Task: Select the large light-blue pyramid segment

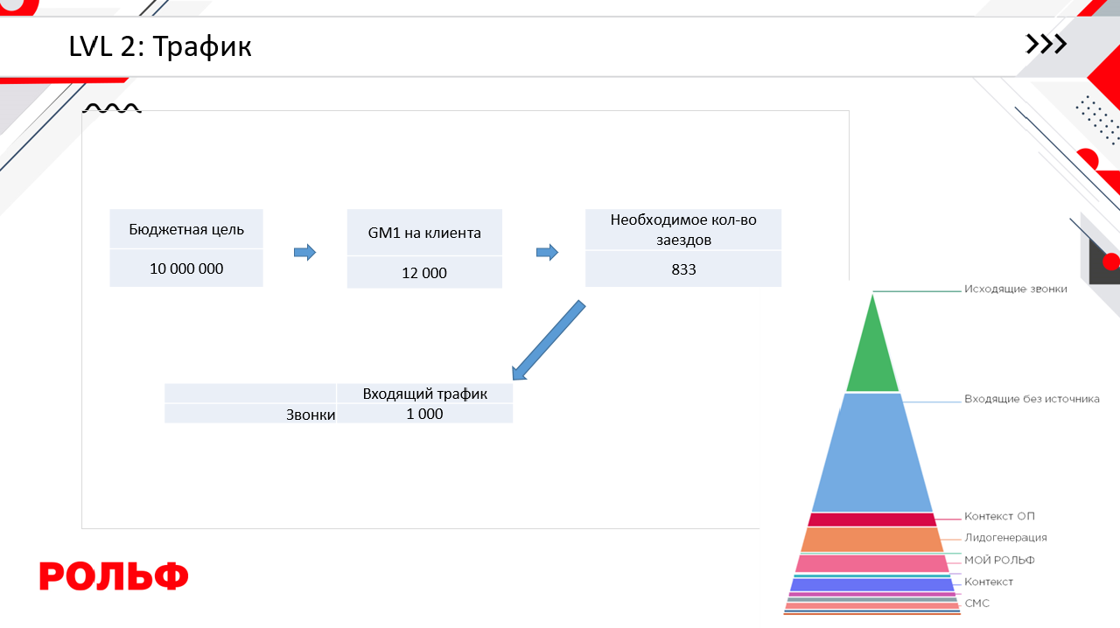Action: (x=872, y=455)
